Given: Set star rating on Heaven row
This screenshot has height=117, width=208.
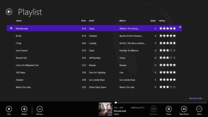Looking at the screenshot, I should point(168,80).
